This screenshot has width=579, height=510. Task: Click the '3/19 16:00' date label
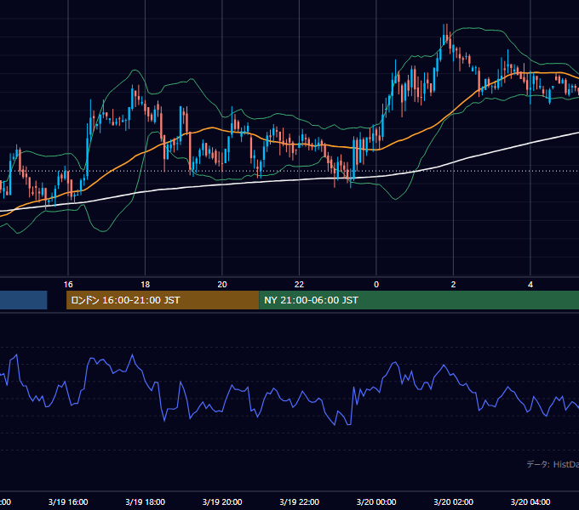tap(68, 501)
